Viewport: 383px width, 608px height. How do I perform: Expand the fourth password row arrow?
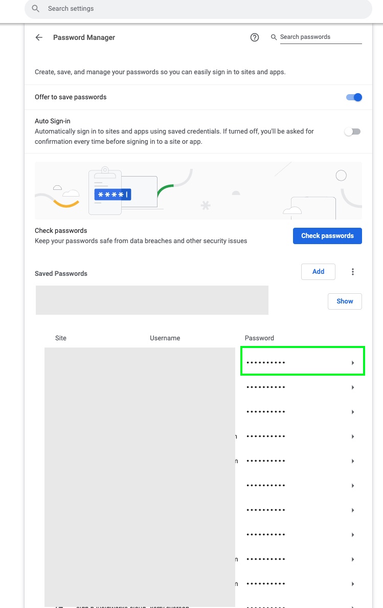(x=353, y=437)
